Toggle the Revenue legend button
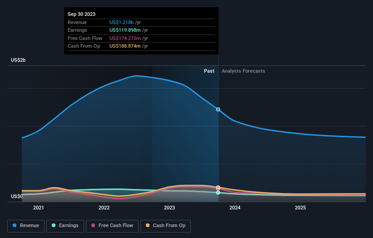This screenshot has width=373, height=238. coord(26,226)
